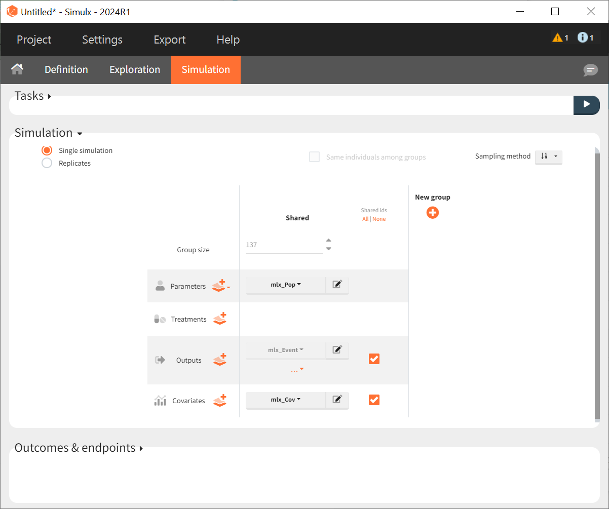Viewport: 609px width, 509px height.
Task: Open the Export menu
Action: [x=170, y=40]
